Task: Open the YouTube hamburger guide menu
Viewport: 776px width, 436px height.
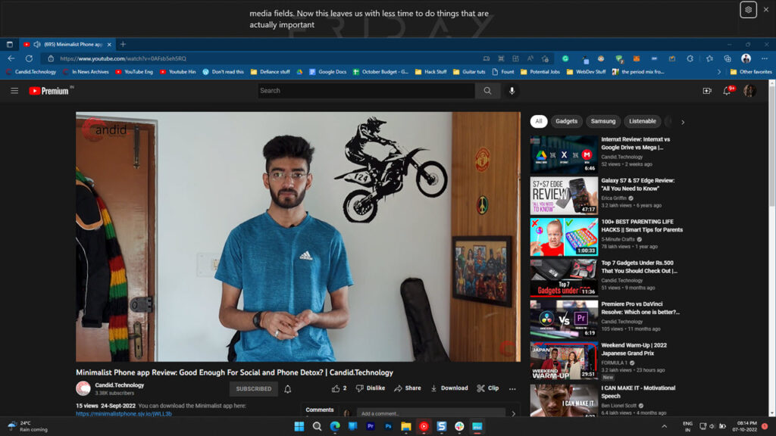Action: point(14,91)
